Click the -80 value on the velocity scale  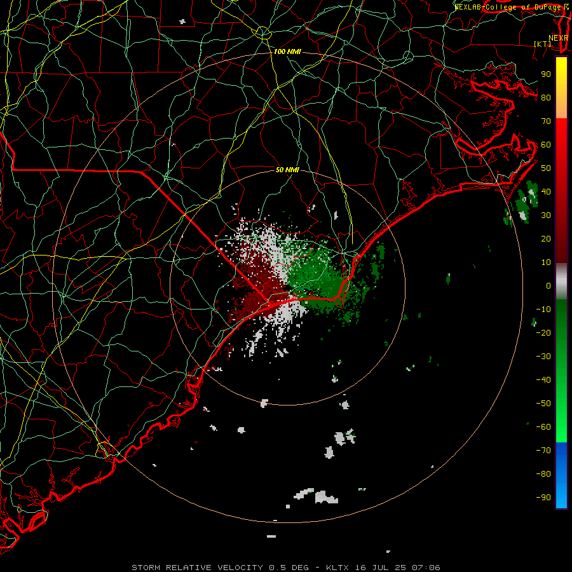click(x=543, y=474)
